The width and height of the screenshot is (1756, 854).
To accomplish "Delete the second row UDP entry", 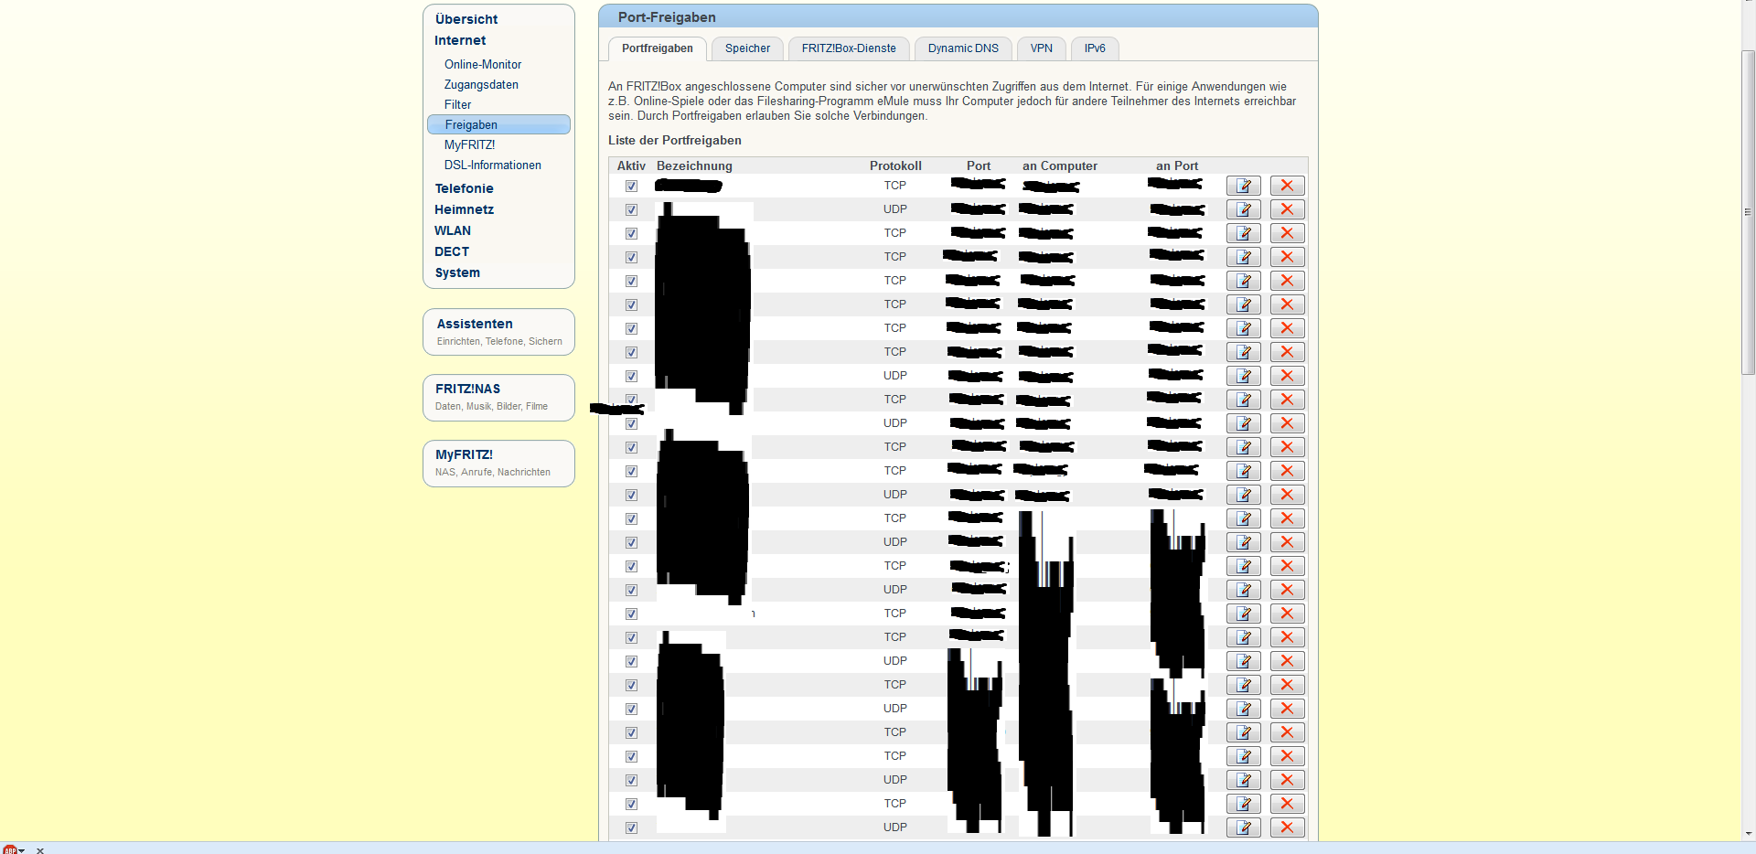I will point(1287,209).
